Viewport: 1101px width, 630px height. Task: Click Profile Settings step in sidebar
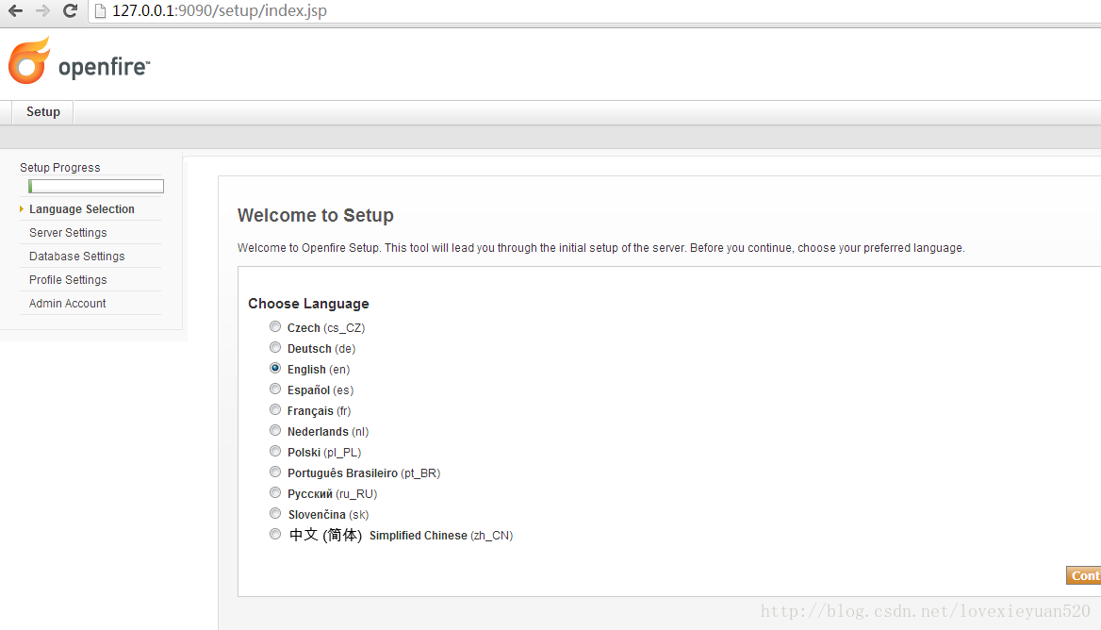point(68,279)
